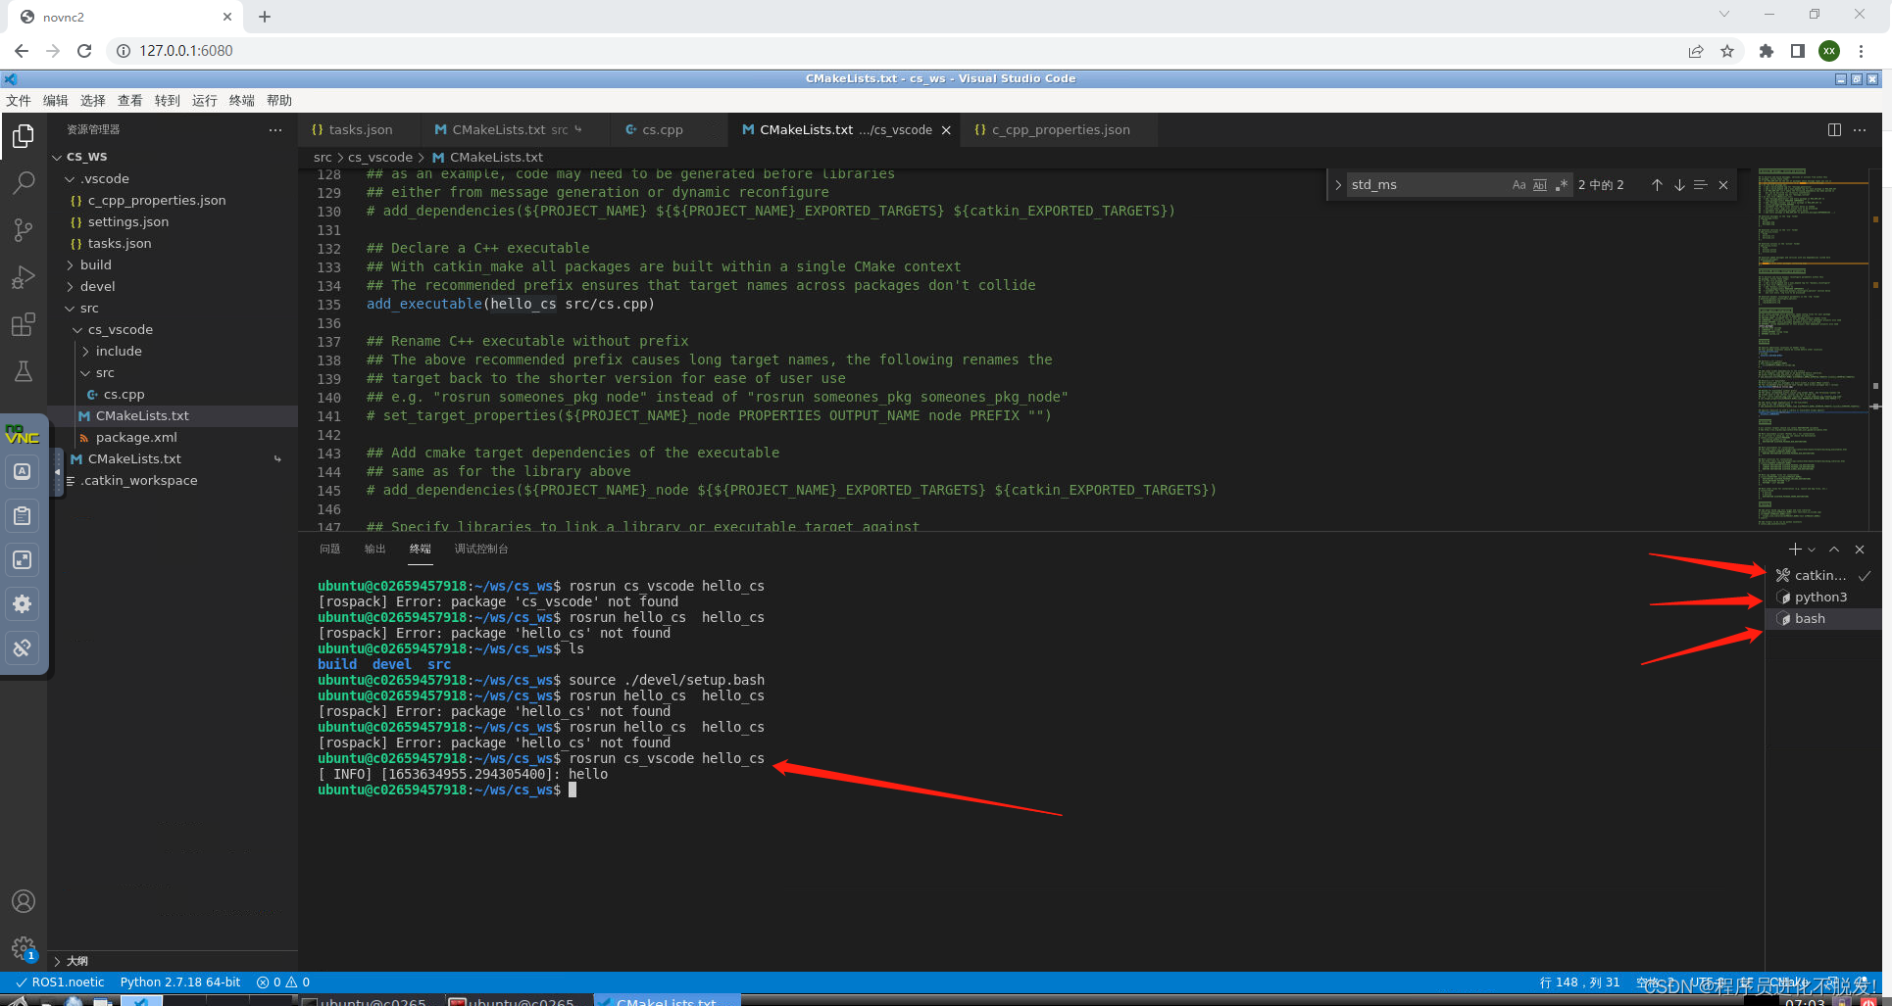Open noVNC clipboard panel
The height and width of the screenshot is (1006, 1892).
[23, 515]
